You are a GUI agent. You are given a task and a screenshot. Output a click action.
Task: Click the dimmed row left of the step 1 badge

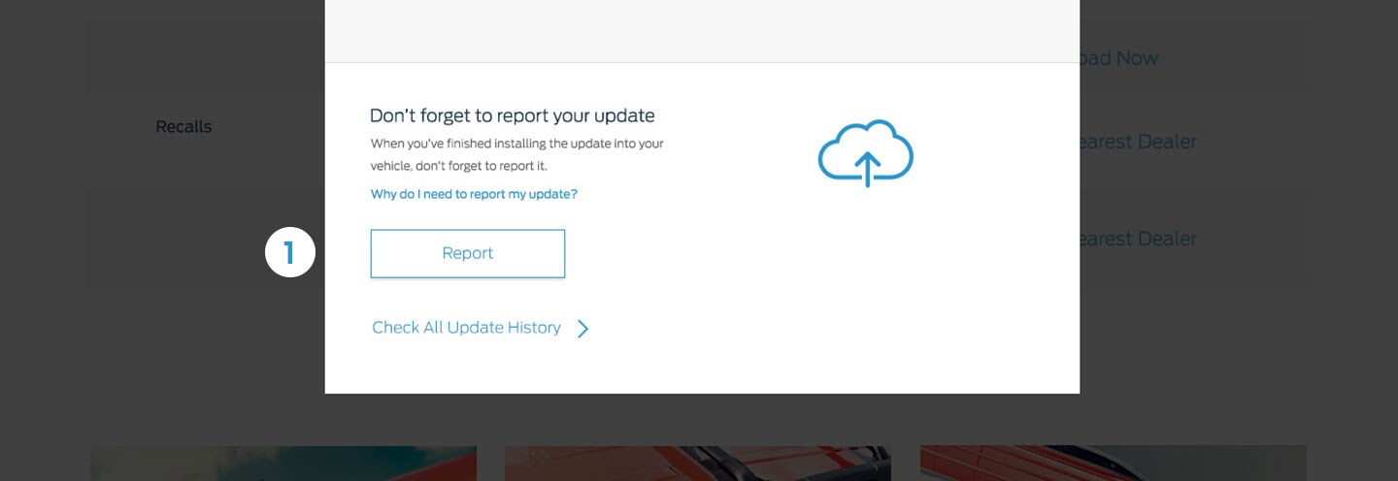point(175,239)
